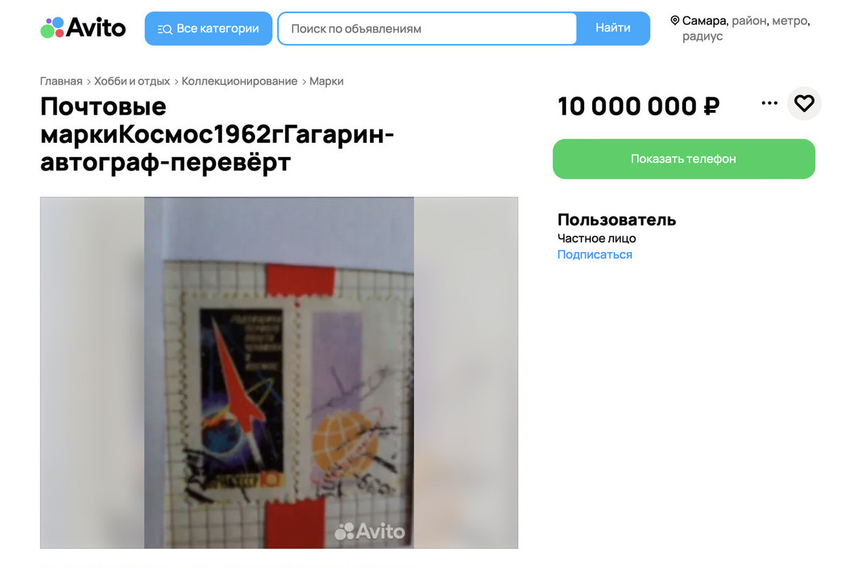
Task: Go to the Главная breadcrumb
Action: click(61, 81)
